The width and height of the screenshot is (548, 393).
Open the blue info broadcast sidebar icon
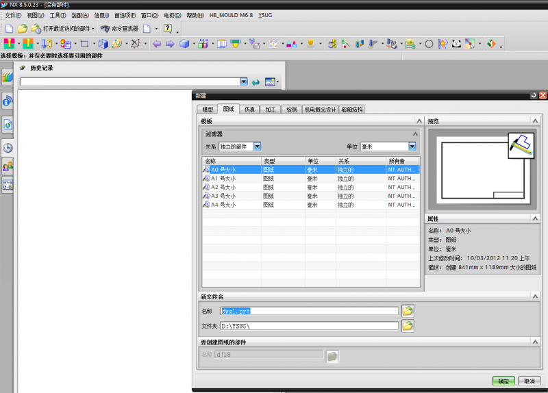point(8,101)
